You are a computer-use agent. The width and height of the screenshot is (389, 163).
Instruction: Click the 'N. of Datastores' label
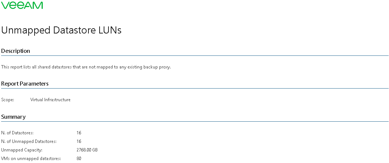tap(17, 133)
